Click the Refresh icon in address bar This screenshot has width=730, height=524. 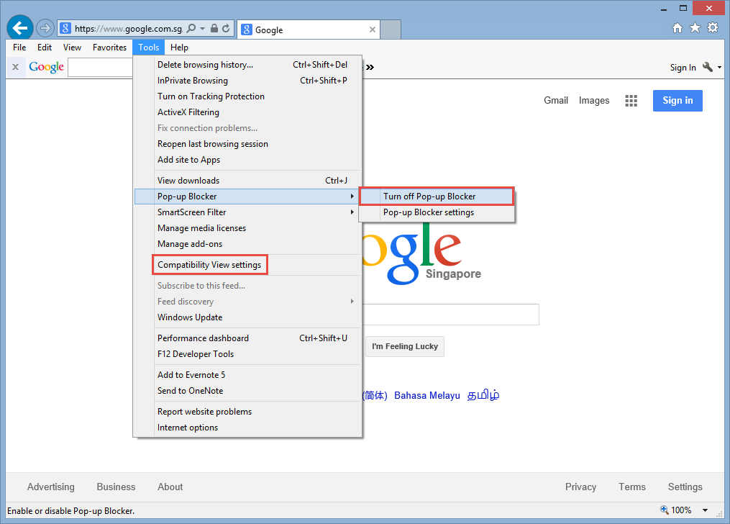coord(227,28)
